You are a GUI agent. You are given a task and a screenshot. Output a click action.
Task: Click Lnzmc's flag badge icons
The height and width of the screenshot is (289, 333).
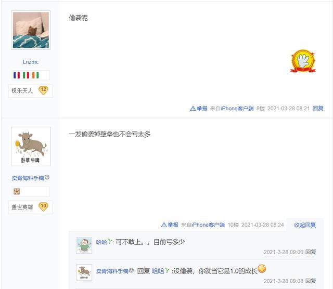pyautogui.click(x=26, y=75)
